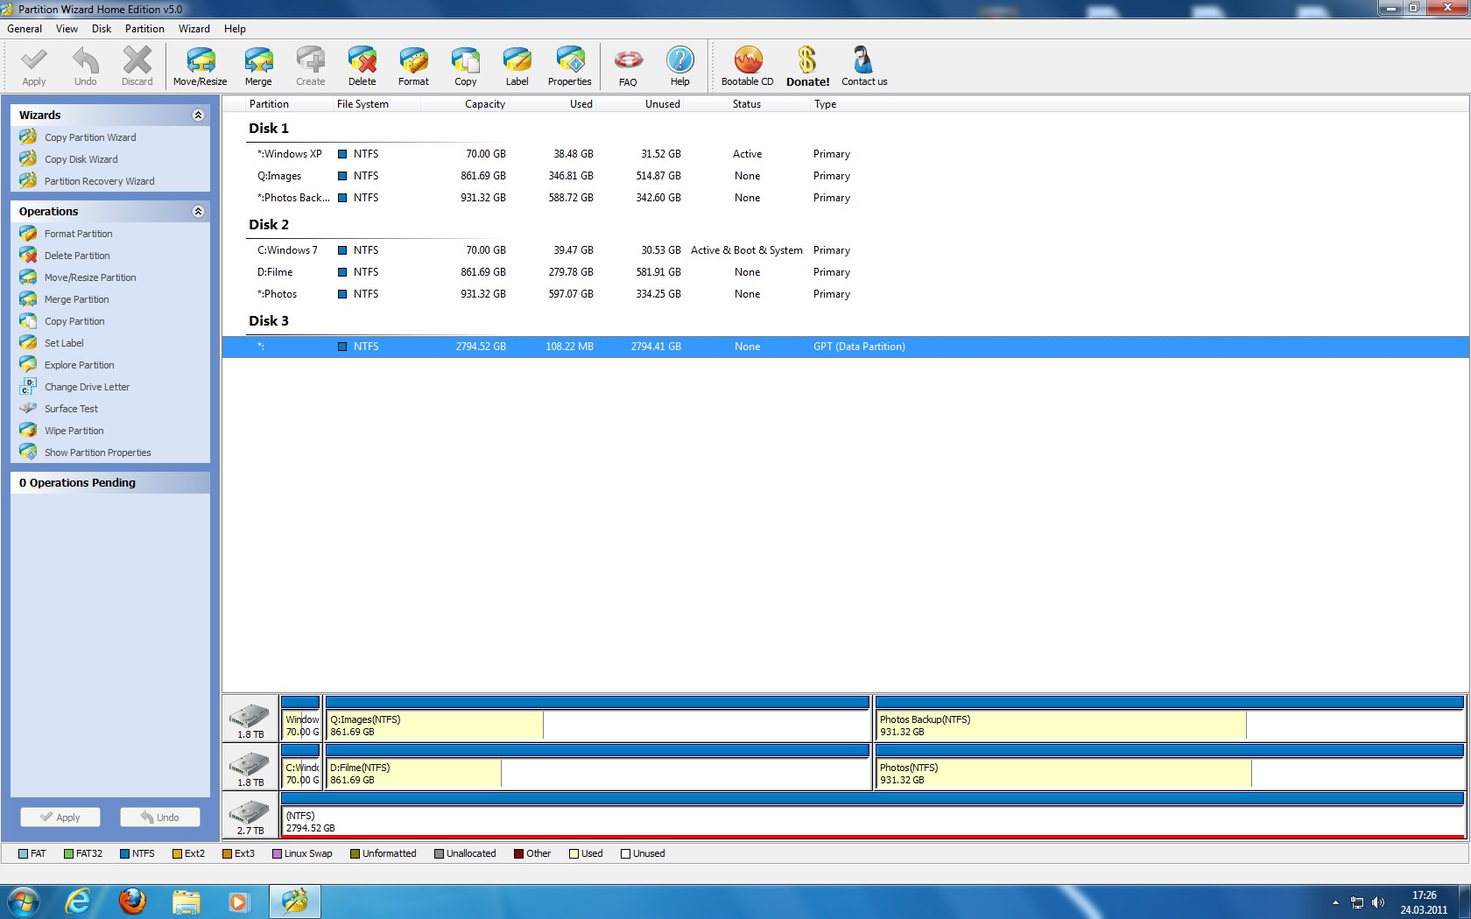Click the bottom-left Undo button
Screen dimensions: 1471x919
pyautogui.click(x=159, y=817)
